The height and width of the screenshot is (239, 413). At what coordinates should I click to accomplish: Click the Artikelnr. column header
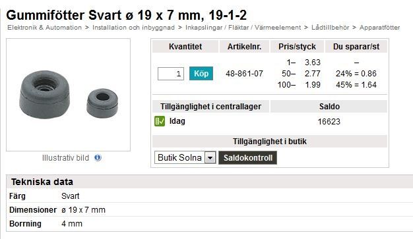(244, 47)
